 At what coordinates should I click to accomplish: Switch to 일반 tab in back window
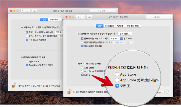click(x=44, y=20)
